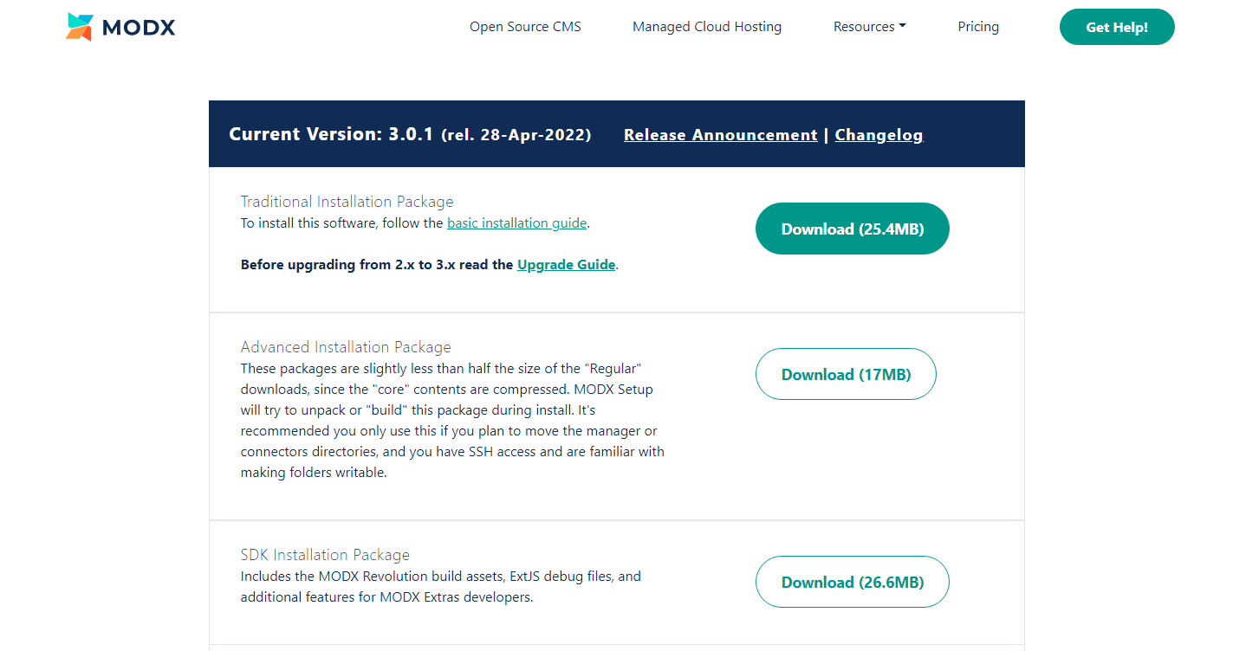
Task: Click the SDK Installation Package heading
Action: [325, 555]
